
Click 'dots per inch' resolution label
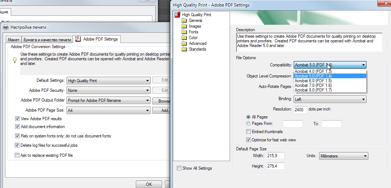319,109
